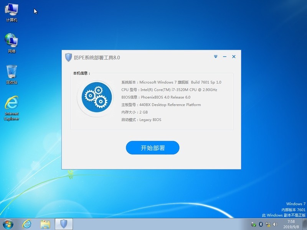
Task: Open the volume speaker tray icon
Action: [x=275, y=224]
